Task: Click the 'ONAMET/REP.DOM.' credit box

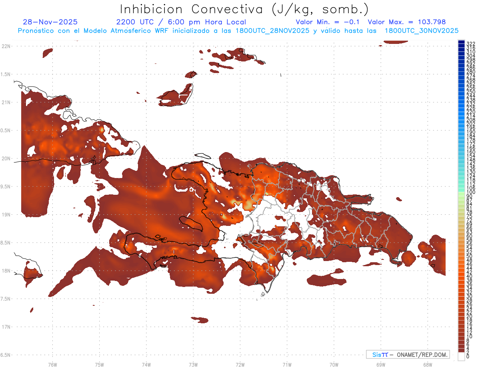Action: point(408,354)
